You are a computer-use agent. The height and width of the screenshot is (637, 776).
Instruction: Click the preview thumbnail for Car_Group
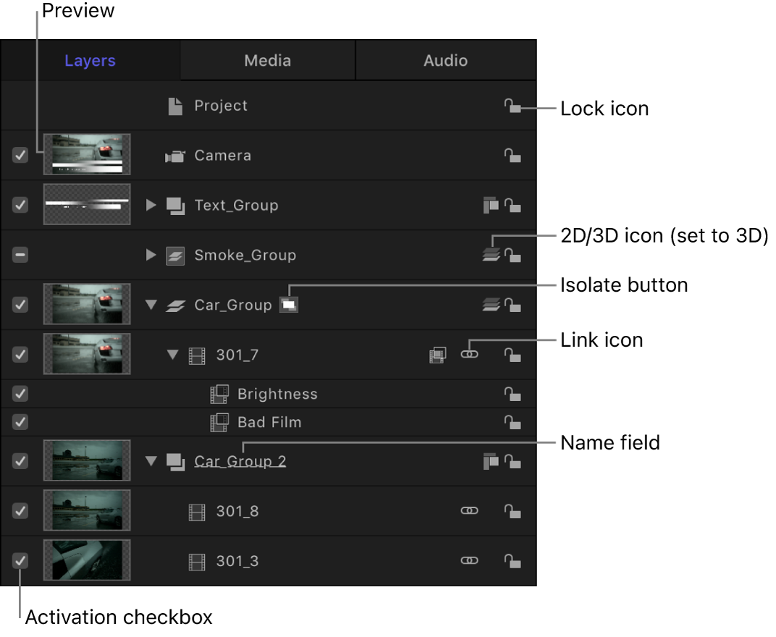click(x=86, y=304)
